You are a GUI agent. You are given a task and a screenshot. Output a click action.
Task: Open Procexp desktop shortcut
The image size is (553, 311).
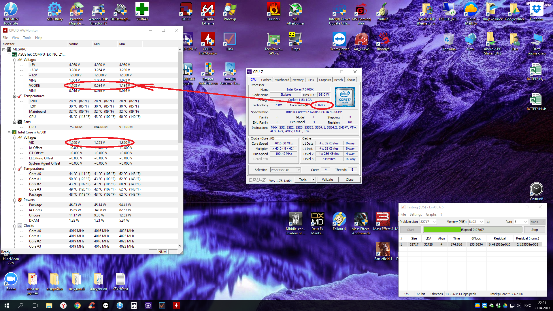tap(230, 12)
